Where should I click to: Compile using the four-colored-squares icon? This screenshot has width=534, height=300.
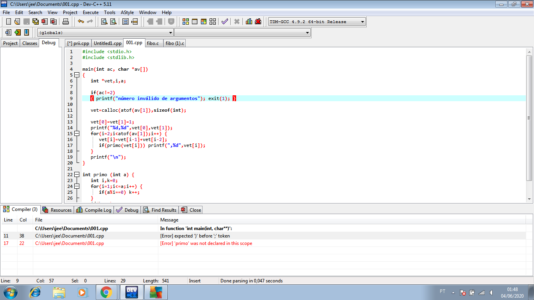[186, 21]
